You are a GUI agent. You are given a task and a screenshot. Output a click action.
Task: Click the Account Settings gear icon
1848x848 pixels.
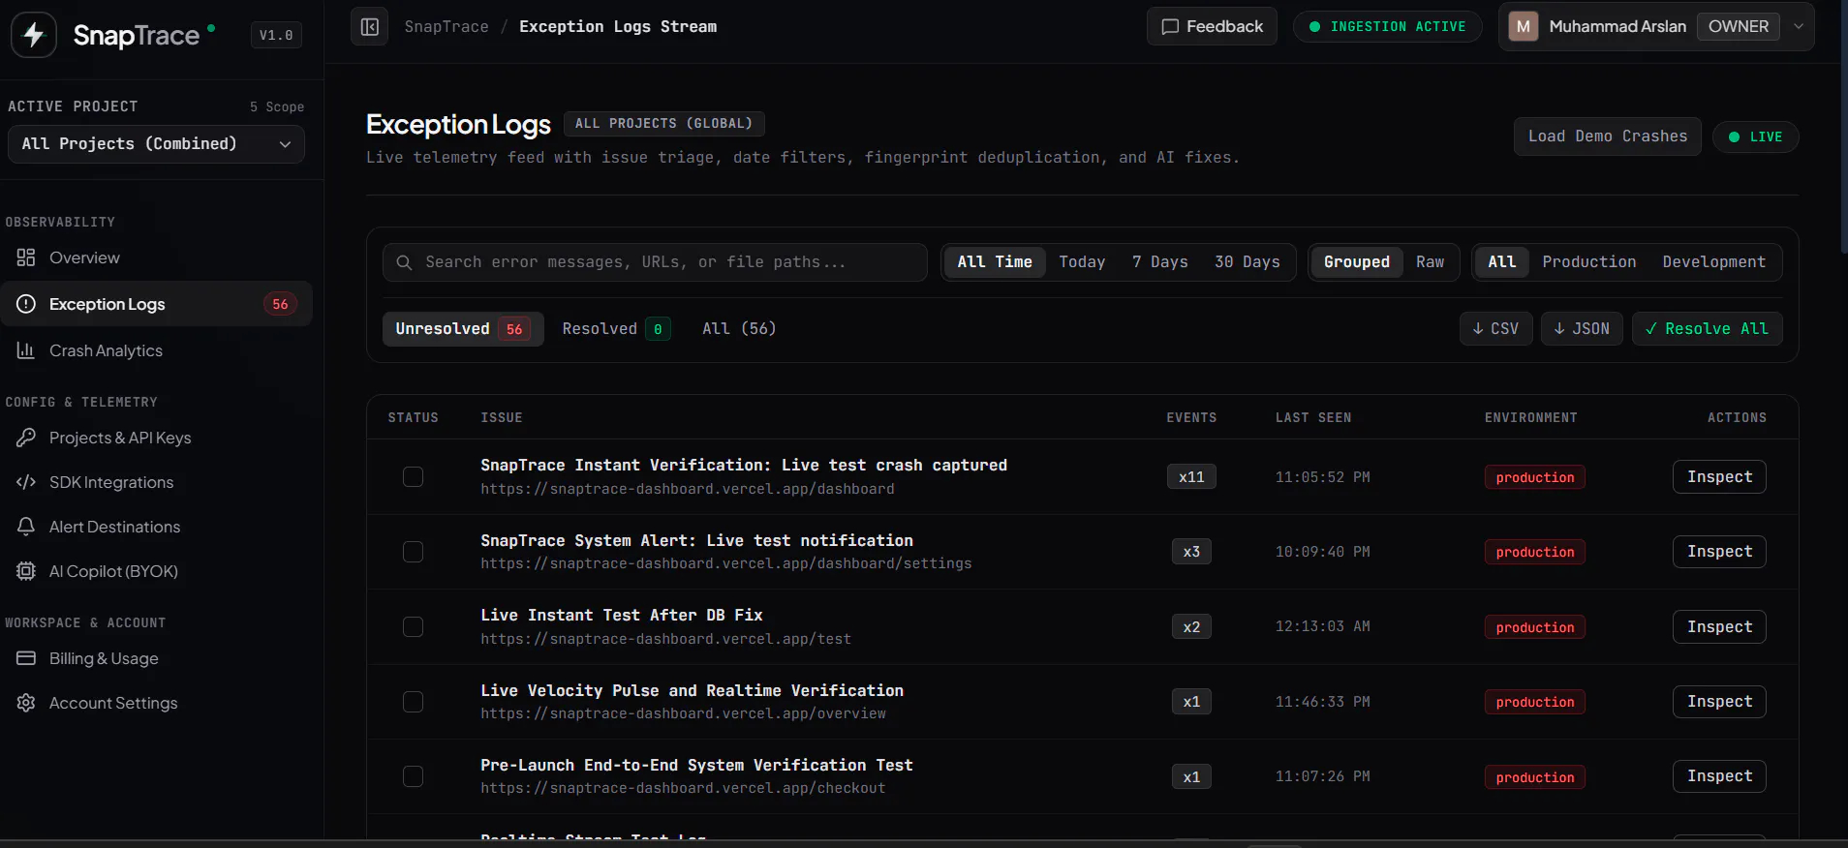(x=26, y=703)
